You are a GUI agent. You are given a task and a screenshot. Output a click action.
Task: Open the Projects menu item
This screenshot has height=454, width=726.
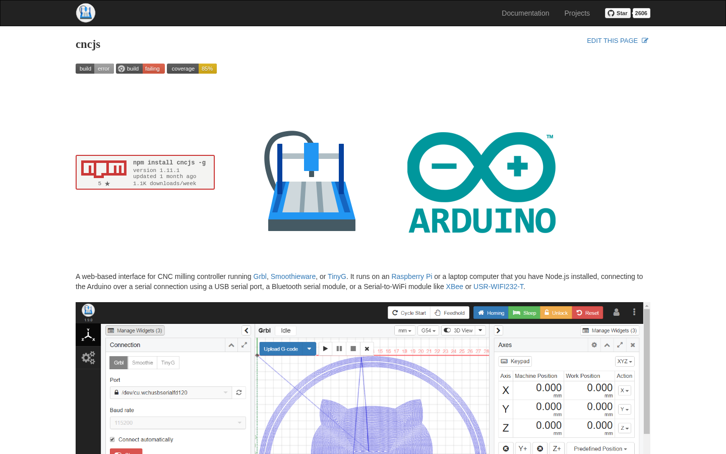[577, 13]
